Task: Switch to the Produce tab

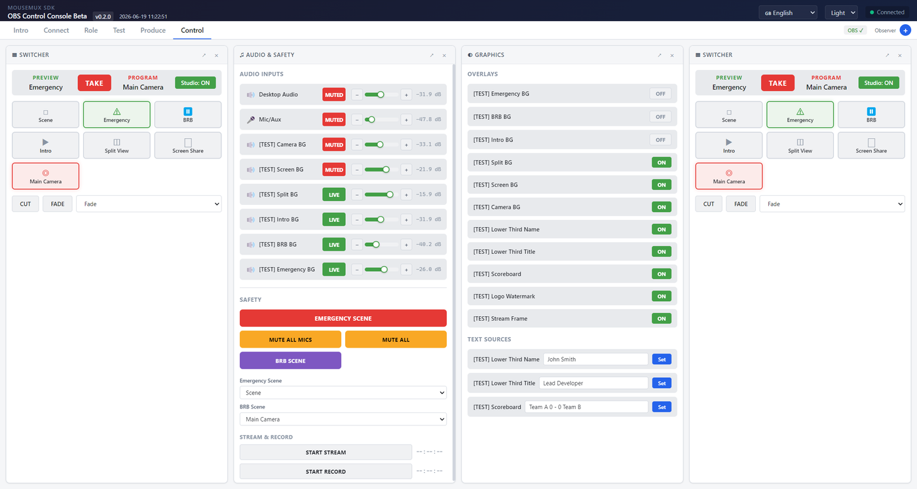Action: tap(153, 30)
